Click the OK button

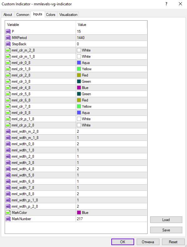point(123,242)
